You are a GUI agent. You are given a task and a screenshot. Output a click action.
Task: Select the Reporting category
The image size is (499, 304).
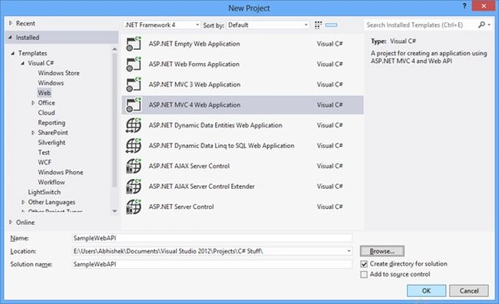pyautogui.click(x=51, y=123)
